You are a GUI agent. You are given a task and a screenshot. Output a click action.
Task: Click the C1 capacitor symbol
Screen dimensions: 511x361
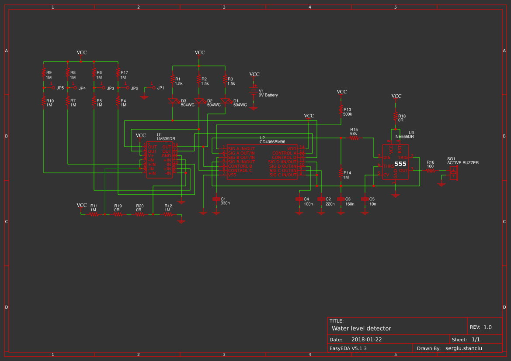(216, 199)
